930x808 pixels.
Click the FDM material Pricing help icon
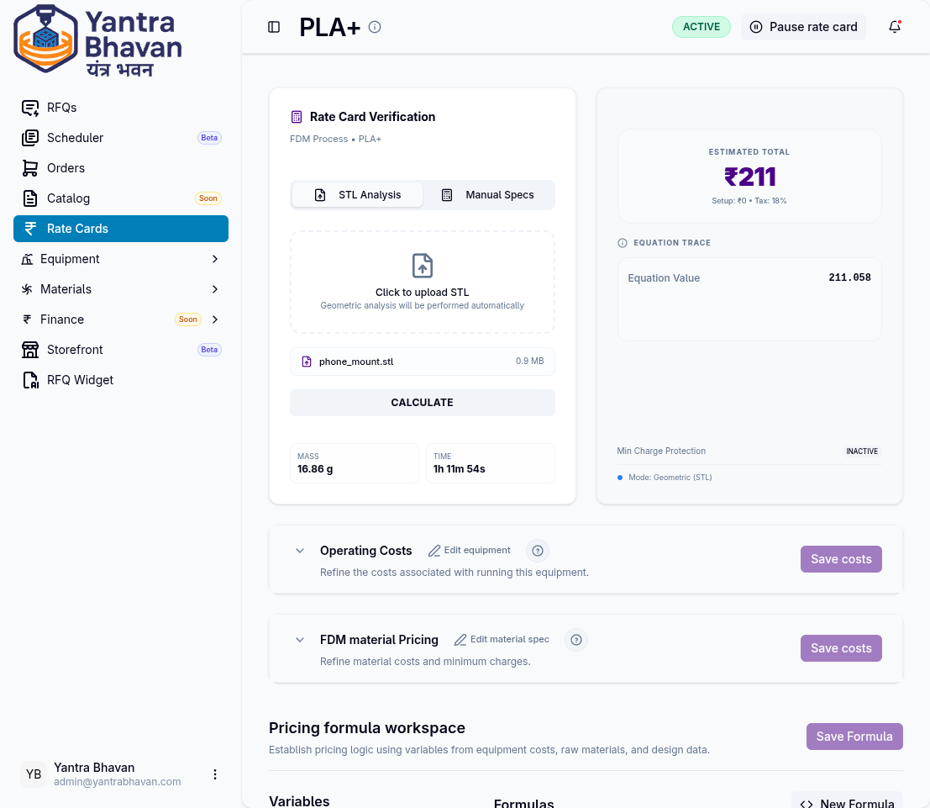pyautogui.click(x=575, y=640)
